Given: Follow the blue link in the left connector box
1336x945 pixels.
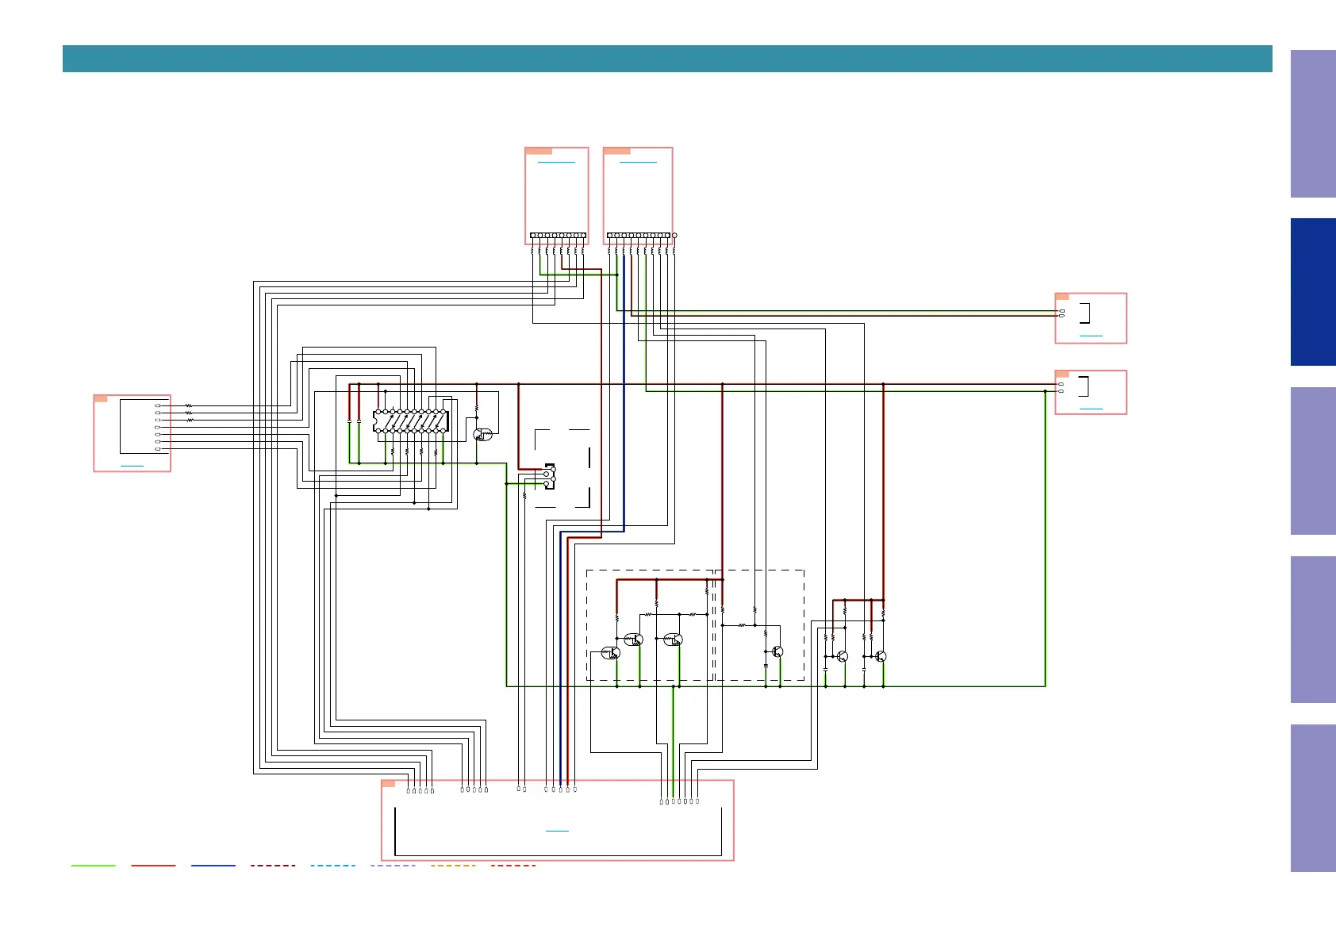Looking at the screenshot, I should [132, 466].
